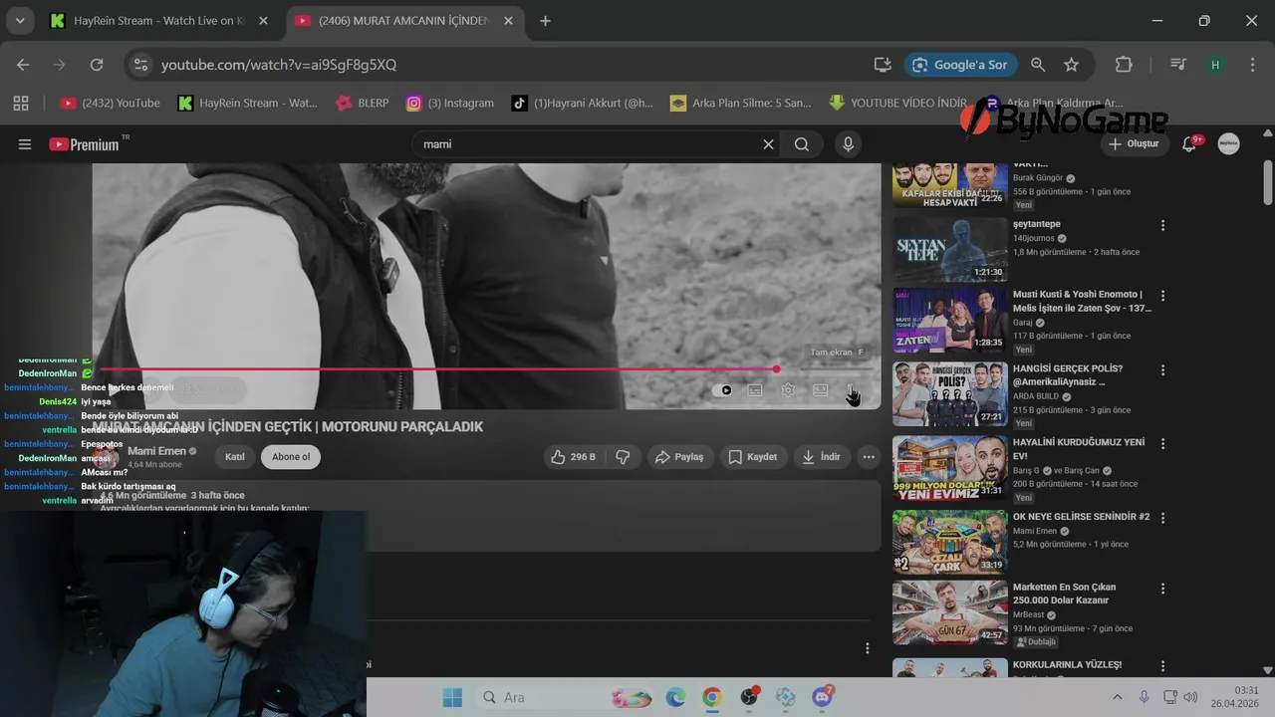Image resolution: width=1275 pixels, height=717 pixels.
Task: Open the Windows Start menu
Action: [452, 697]
